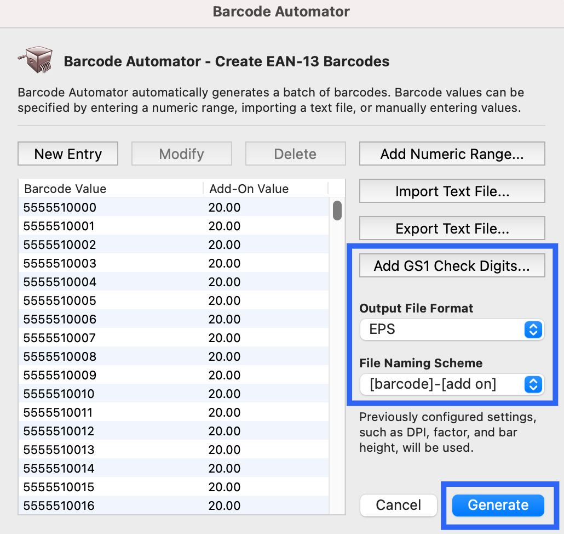Click the table's vertical scrollbar thumb
The height and width of the screenshot is (534, 564).
(337, 211)
